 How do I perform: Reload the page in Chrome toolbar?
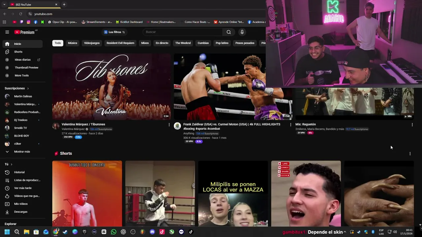tap(20, 14)
